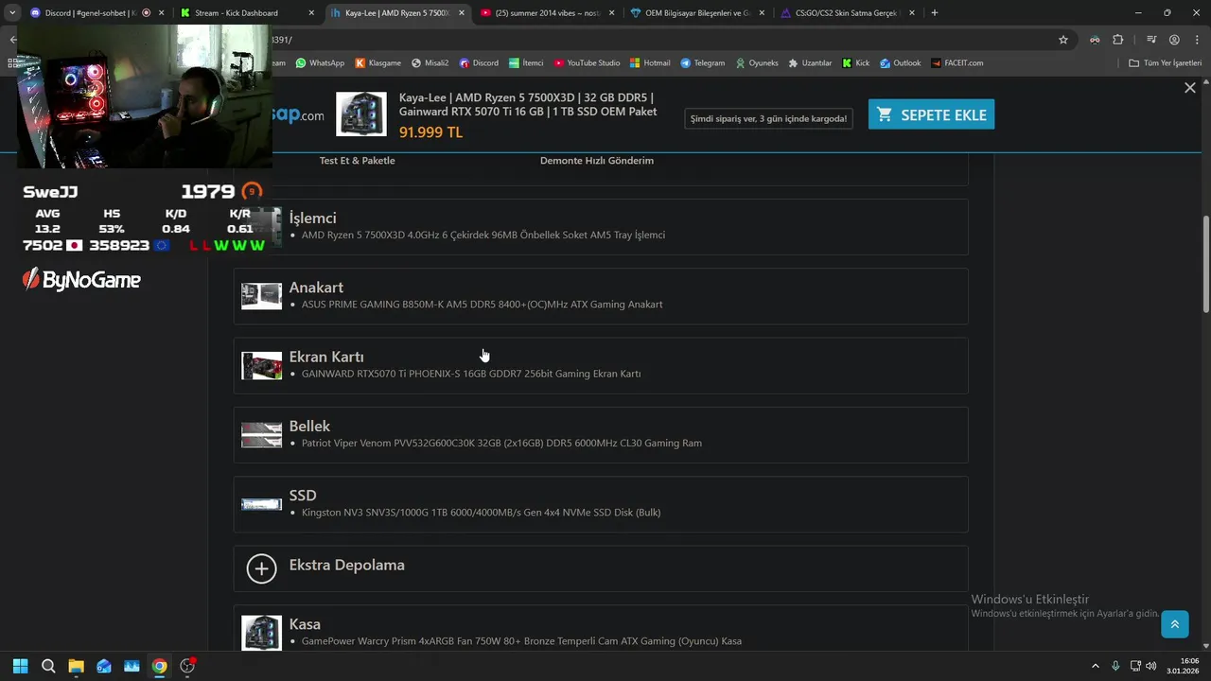Open the Discord bookmark in bookmarks bar

(x=479, y=63)
